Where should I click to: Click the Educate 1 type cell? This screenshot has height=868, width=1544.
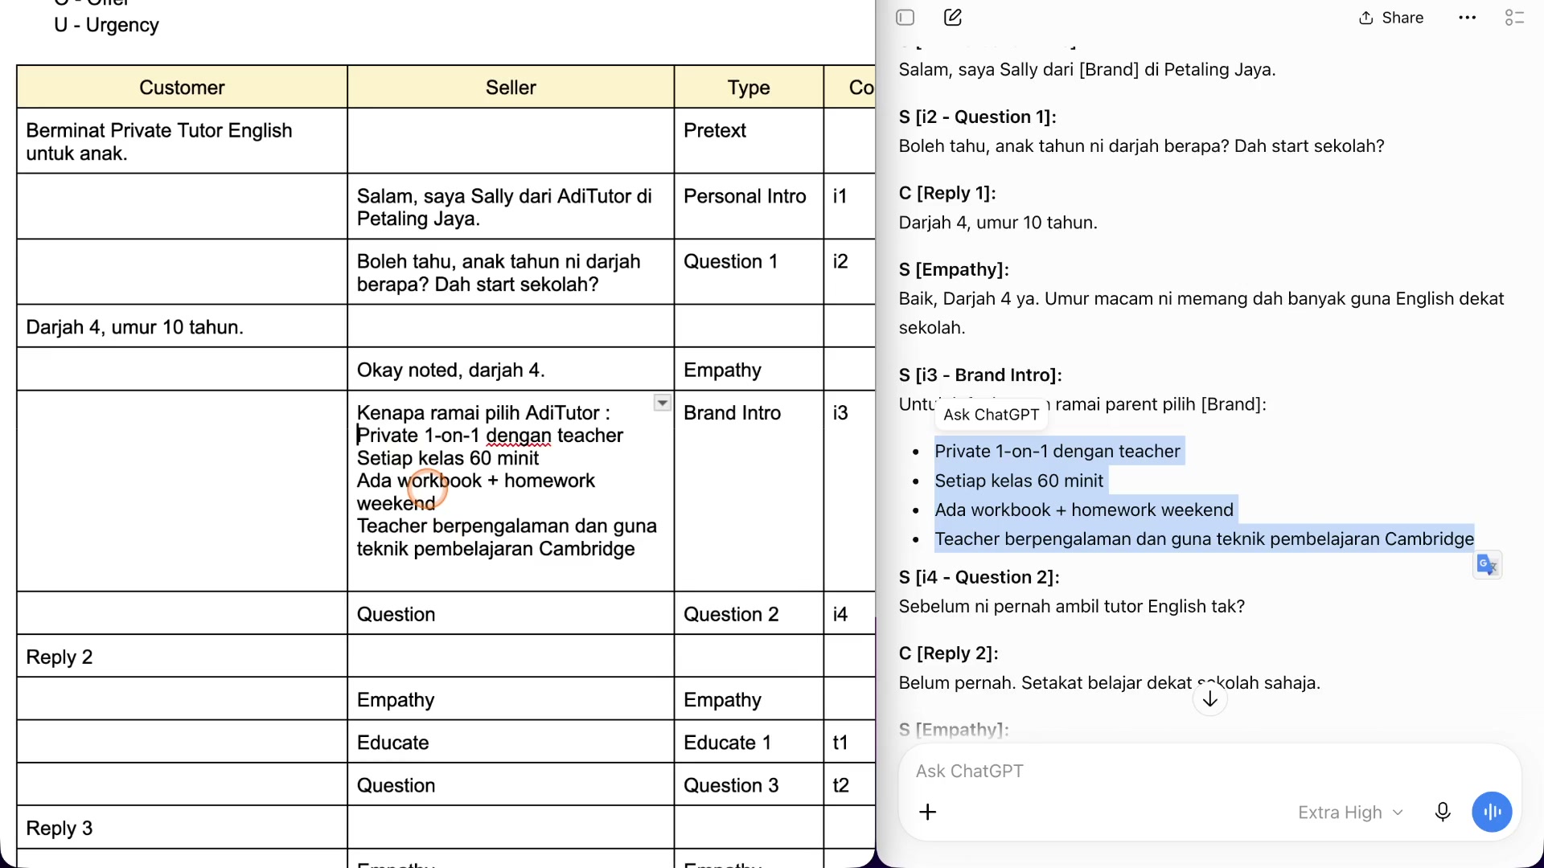749,743
